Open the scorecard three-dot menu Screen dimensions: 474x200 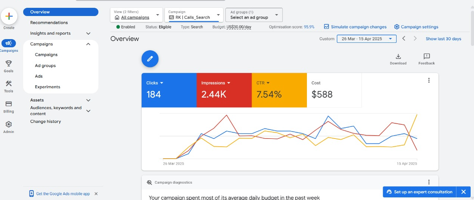(429, 80)
